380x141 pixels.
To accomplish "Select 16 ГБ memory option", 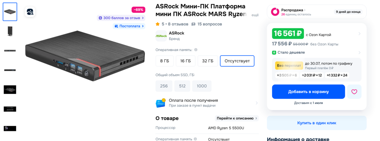I will pos(185,61).
